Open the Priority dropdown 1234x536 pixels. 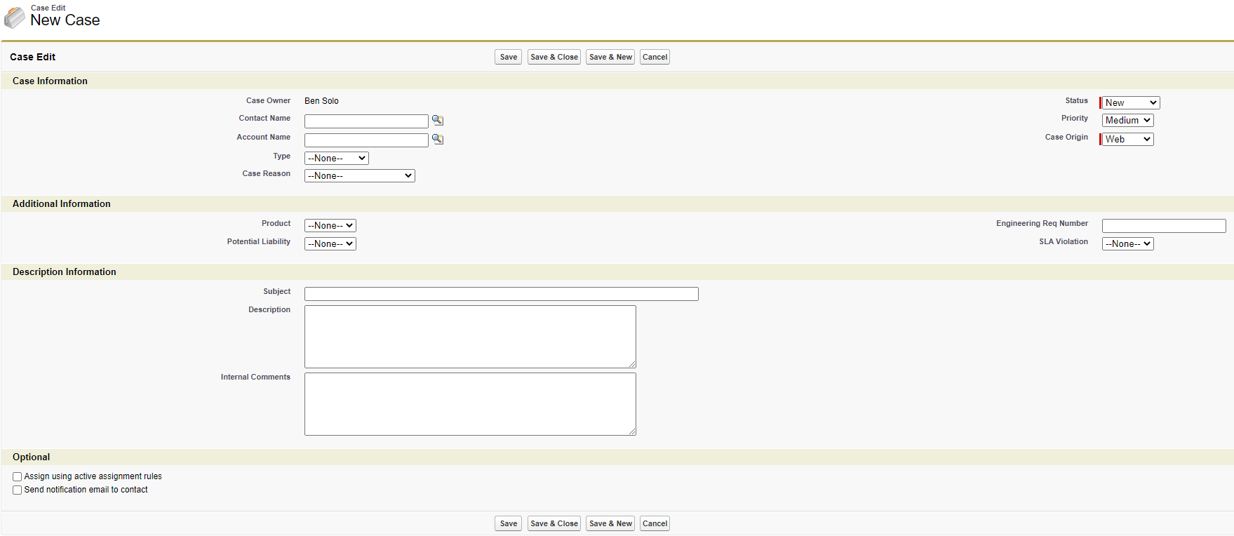point(1127,121)
